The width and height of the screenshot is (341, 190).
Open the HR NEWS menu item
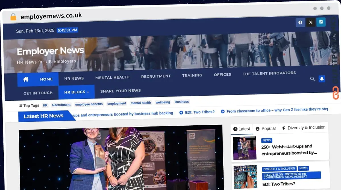pyautogui.click(x=74, y=78)
